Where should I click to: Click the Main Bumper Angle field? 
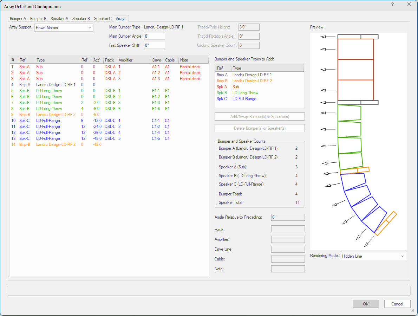[155, 36]
